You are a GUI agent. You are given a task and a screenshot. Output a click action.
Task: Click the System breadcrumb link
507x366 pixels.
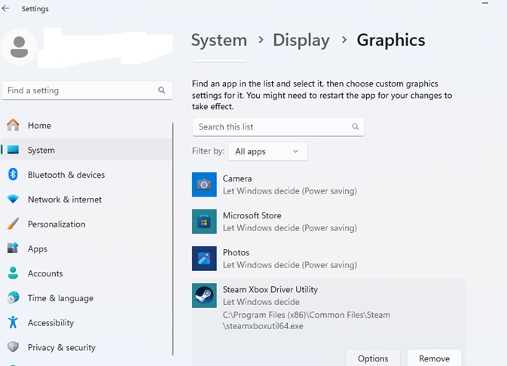pyautogui.click(x=218, y=40)
